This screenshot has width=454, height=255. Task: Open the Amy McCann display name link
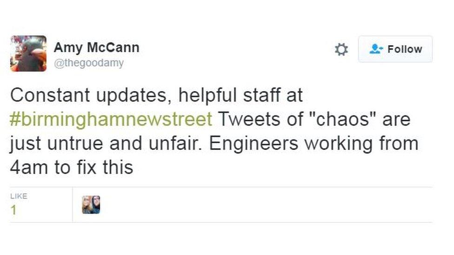pos(96,47)
